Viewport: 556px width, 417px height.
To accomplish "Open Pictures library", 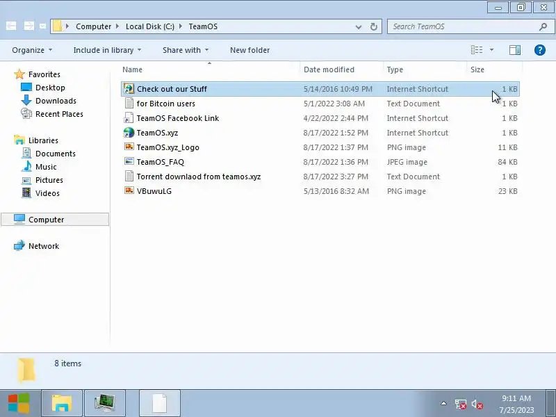I will (49, 180).
